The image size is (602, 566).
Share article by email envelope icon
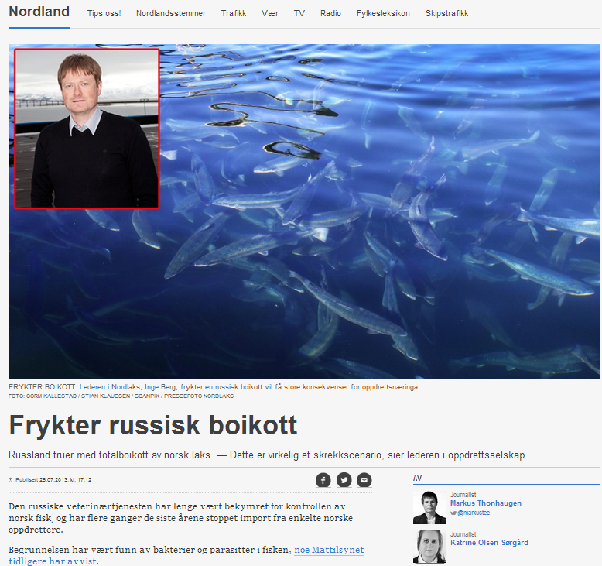click(x=364, y=480)
